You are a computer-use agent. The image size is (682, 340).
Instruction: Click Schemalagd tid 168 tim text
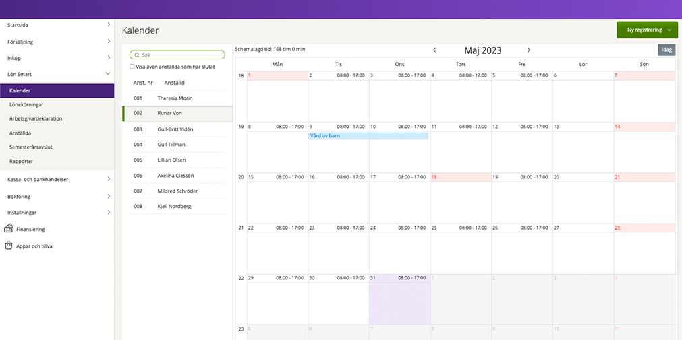[270, 49]
